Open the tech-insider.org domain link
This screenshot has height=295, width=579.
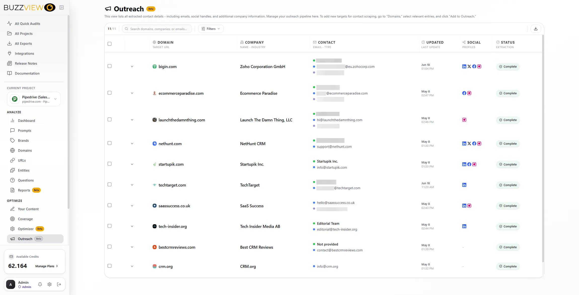pos(172,226)
